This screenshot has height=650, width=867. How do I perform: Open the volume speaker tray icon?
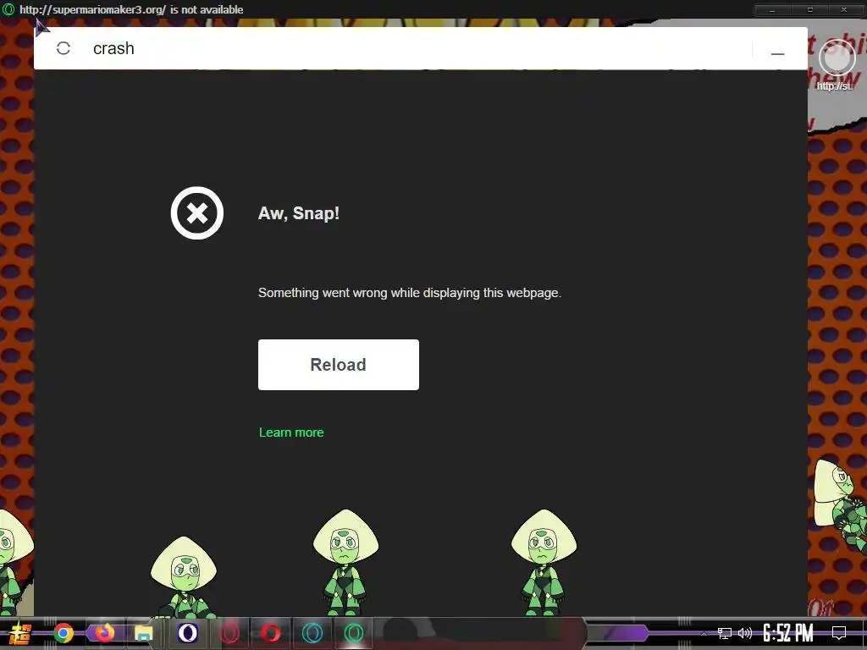pyautogui.click(x=745, y=633)
